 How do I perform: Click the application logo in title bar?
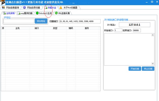3,2
